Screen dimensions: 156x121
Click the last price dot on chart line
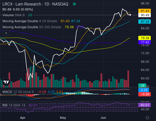pos(130,15)
